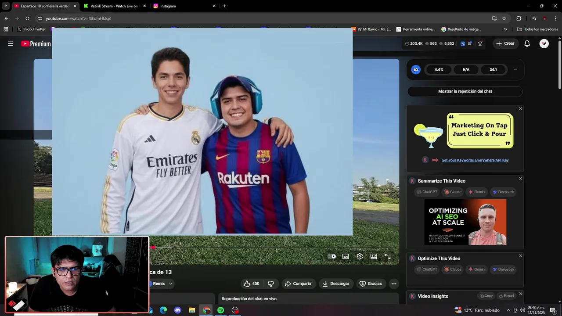Show hidden system tray icons
The width and height of the screenshot is (562, 316).
508,310
